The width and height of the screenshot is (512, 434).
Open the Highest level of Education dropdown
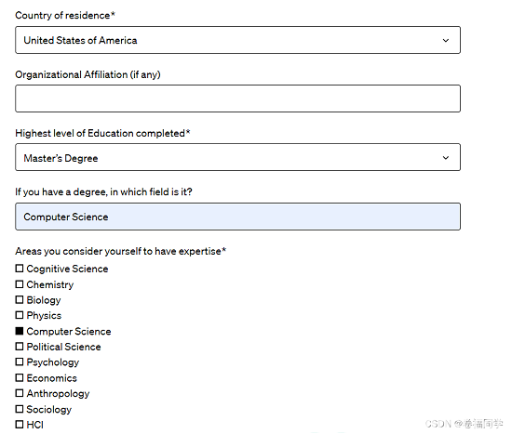[237, 157]
